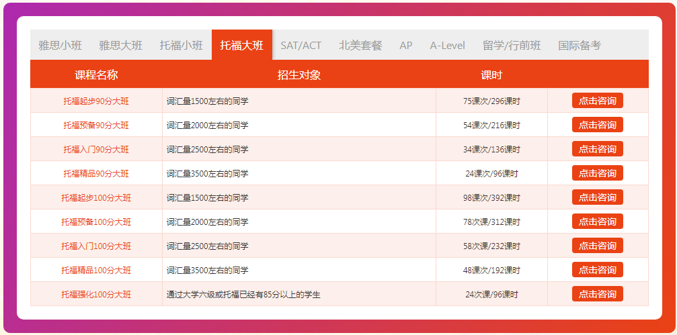
Task: Click 点击咨询 for 托福强化100分大班
Action: click(x=598, y=293)
